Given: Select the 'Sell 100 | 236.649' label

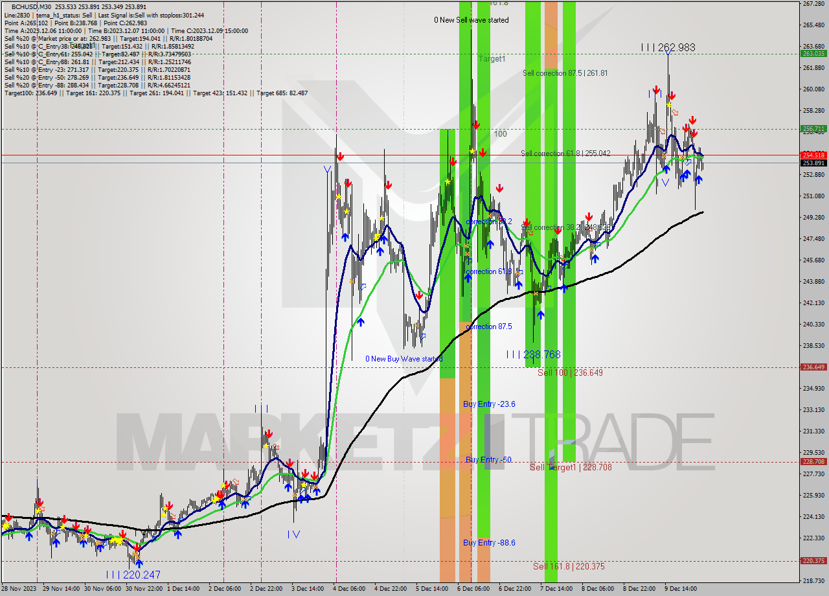Looking at the screenshot, I should point(570,372).
